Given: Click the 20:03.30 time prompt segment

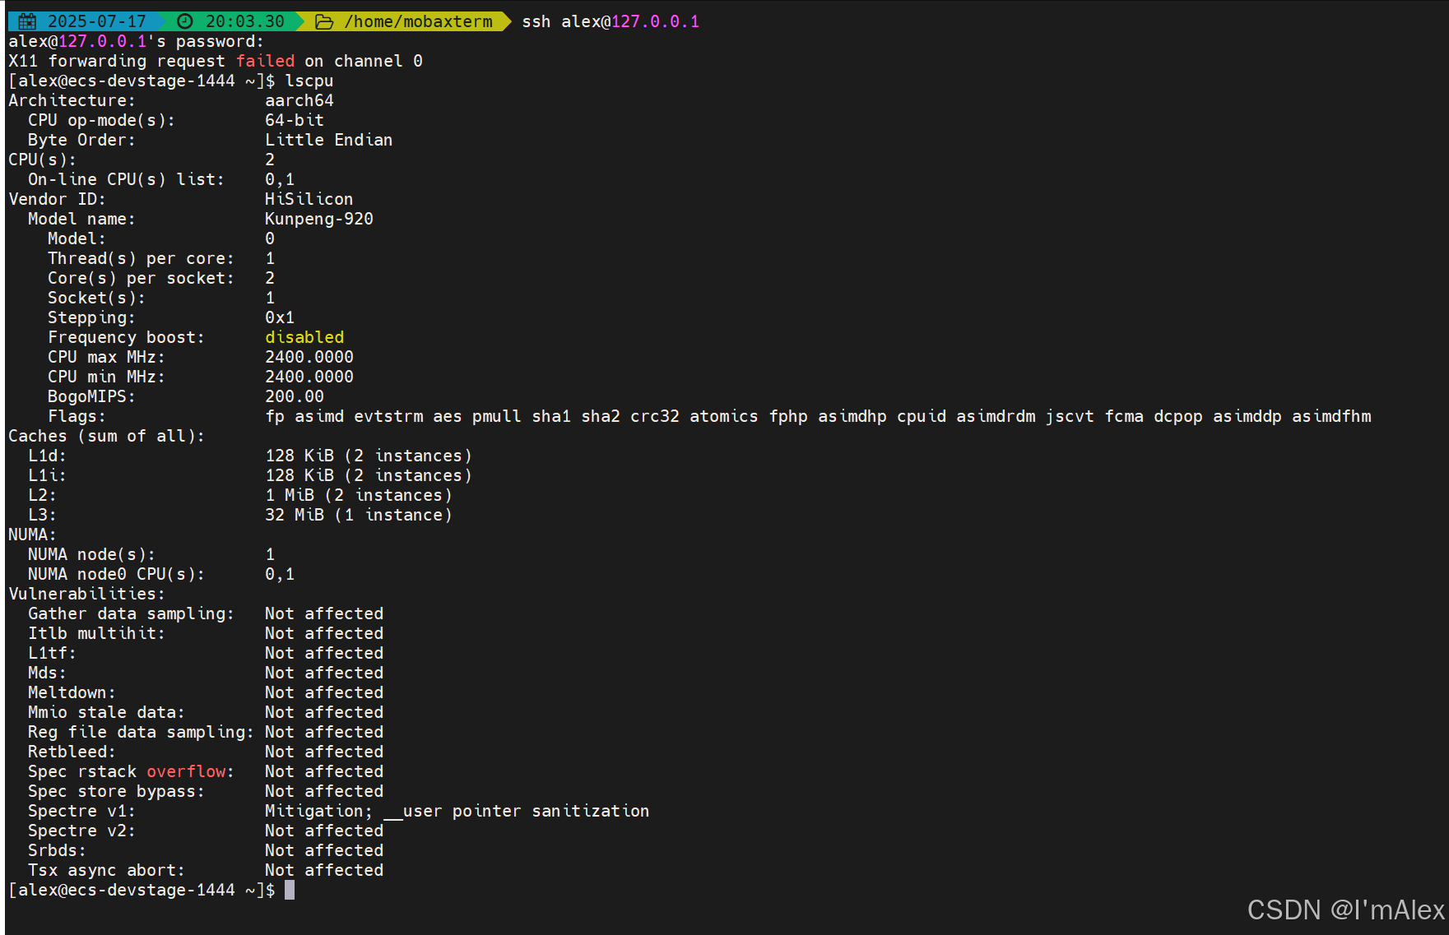Looking at the screenshot, I should pyautogui.click(x=244, y=21).
